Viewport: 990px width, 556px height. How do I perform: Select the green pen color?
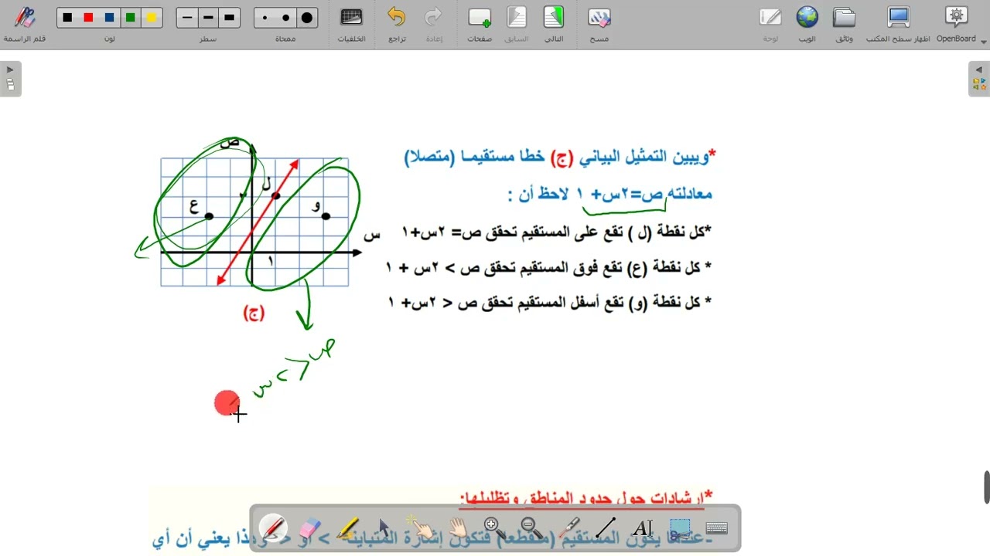(x=131, y=18)
